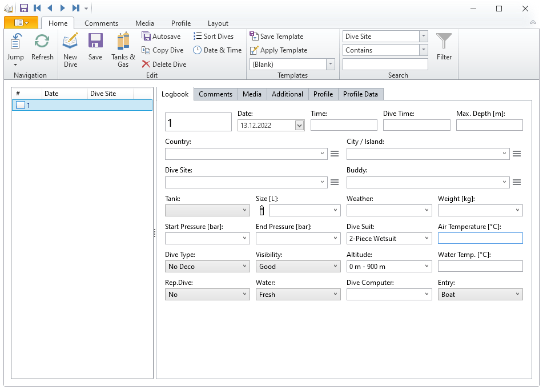Expand the Country dropdown
Viewport: 543px width, 390px height.
322,154
